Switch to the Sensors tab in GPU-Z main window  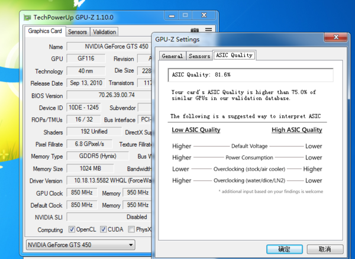[78, 32]
